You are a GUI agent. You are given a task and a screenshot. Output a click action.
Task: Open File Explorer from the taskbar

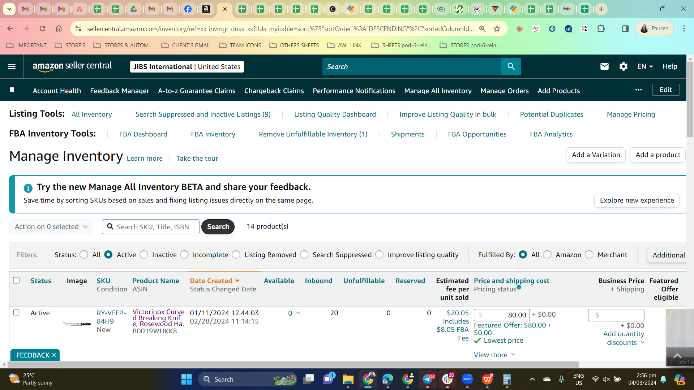[x=348, y=379]
